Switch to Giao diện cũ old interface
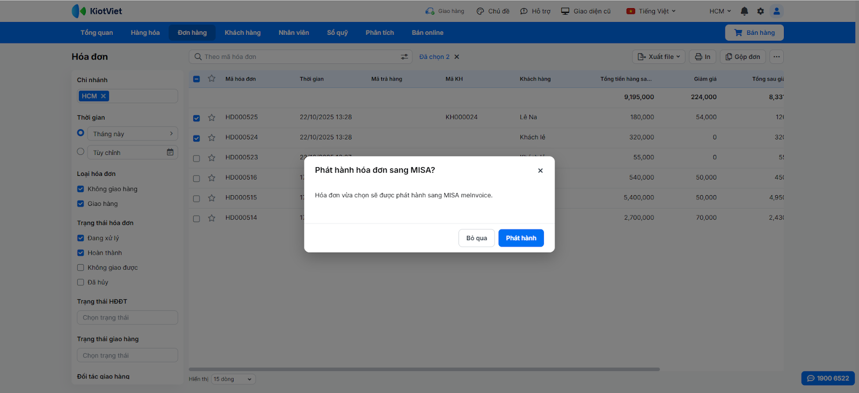 point(586,11)
